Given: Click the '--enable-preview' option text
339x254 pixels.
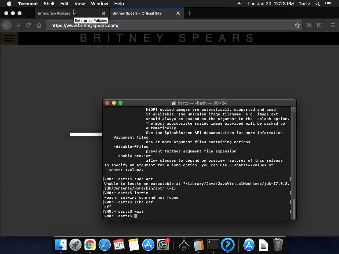Looking at the screenshot, I should [x=132, y=156].
